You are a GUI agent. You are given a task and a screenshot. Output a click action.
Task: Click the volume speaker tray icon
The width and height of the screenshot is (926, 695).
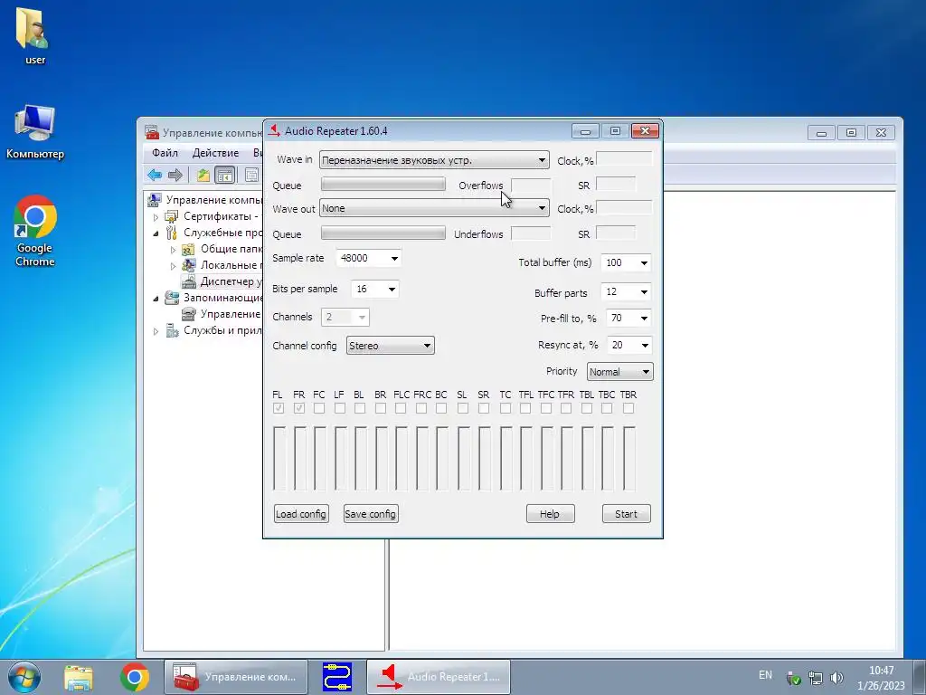836,678
